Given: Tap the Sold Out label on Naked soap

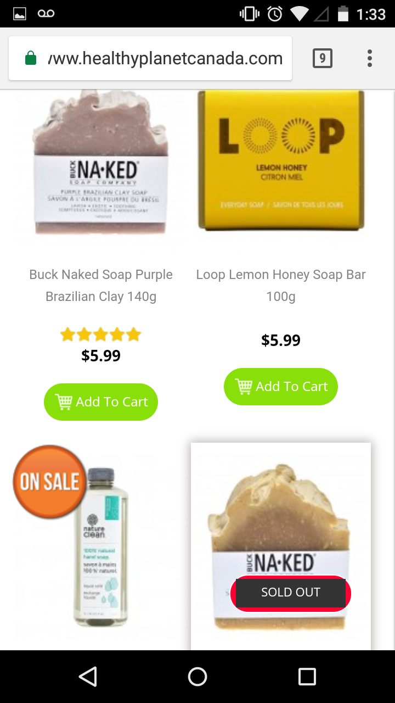Looking at the screenshot, I should (291, 593).
